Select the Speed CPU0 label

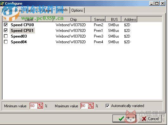[x=22, y=25]
